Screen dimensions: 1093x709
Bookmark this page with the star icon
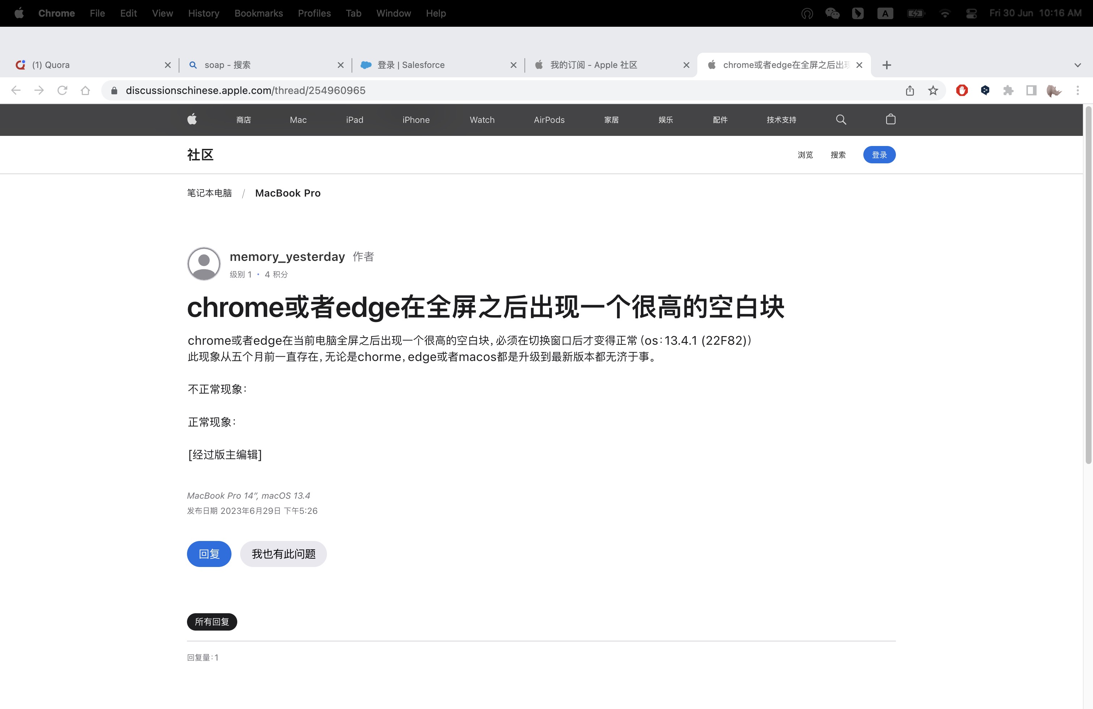[x=933, y=90]
